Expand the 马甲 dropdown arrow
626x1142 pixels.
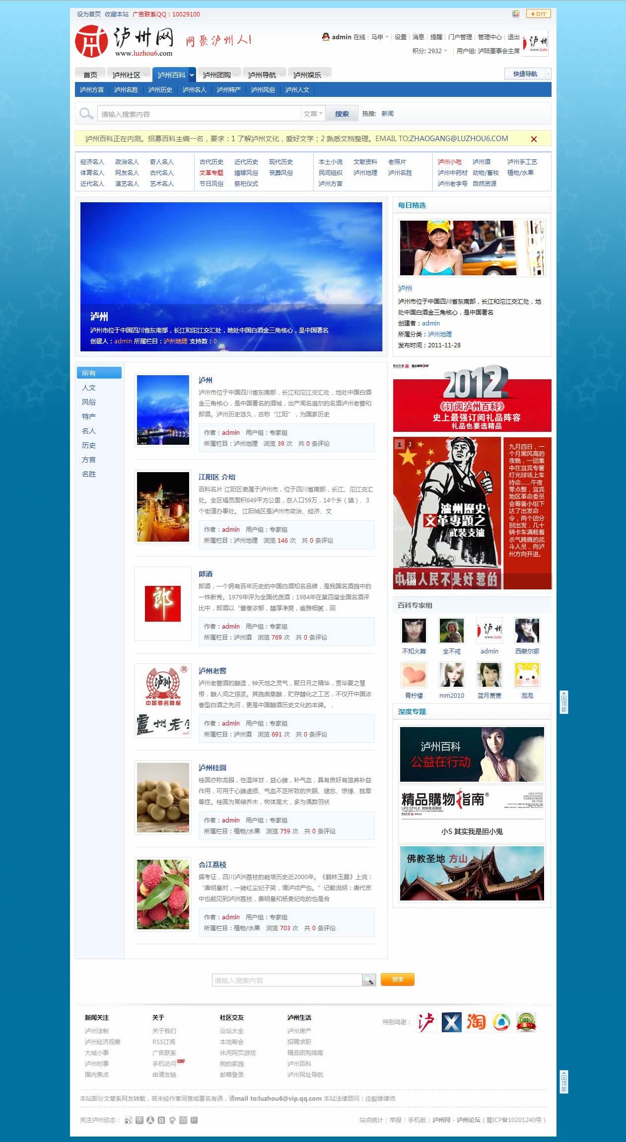click(x=387, y=37)
